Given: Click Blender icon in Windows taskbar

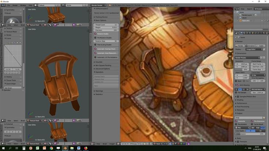Looking at the screenshot, I should coord(65,148).
